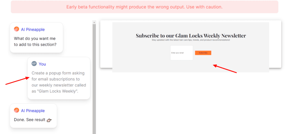Click the "Done. See result" message text
Viewport: 289px width, 134px height.
30,120
